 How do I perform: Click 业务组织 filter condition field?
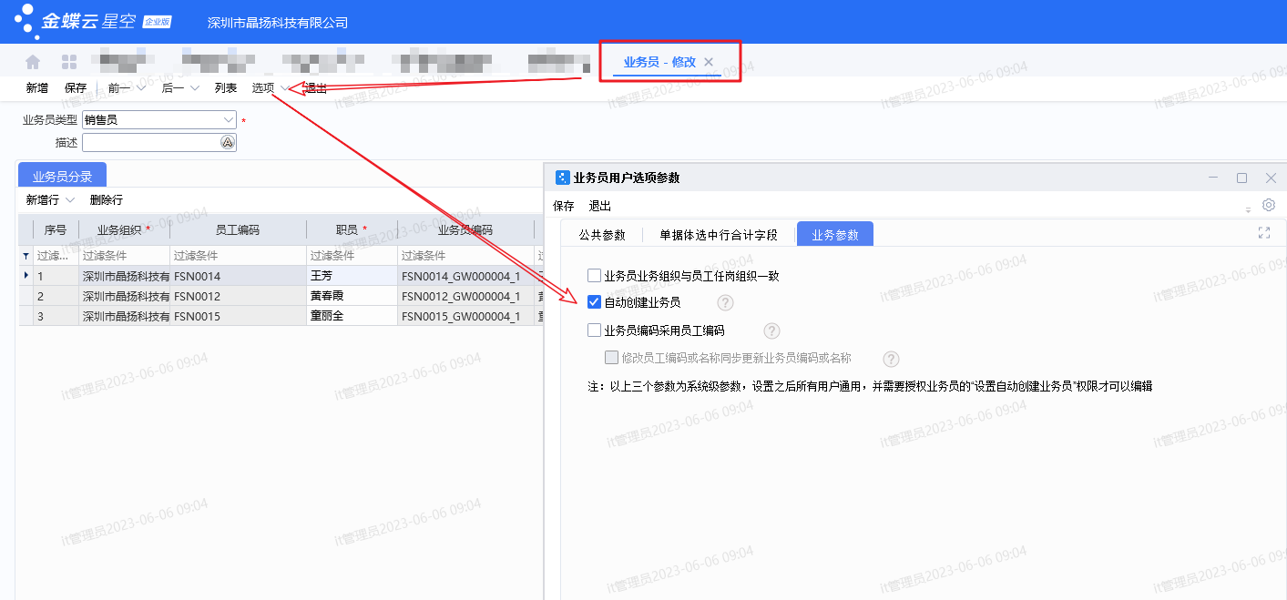[124, 256]
